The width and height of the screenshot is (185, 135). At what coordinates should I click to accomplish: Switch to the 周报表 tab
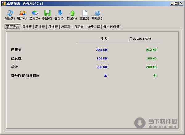pos(40,26)
